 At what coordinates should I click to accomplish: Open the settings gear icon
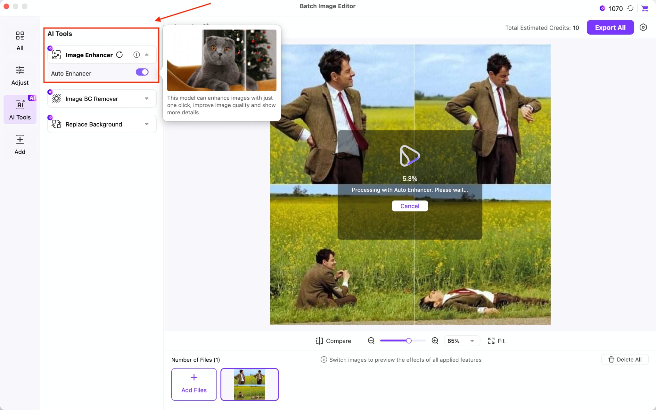tap(644, 27)
